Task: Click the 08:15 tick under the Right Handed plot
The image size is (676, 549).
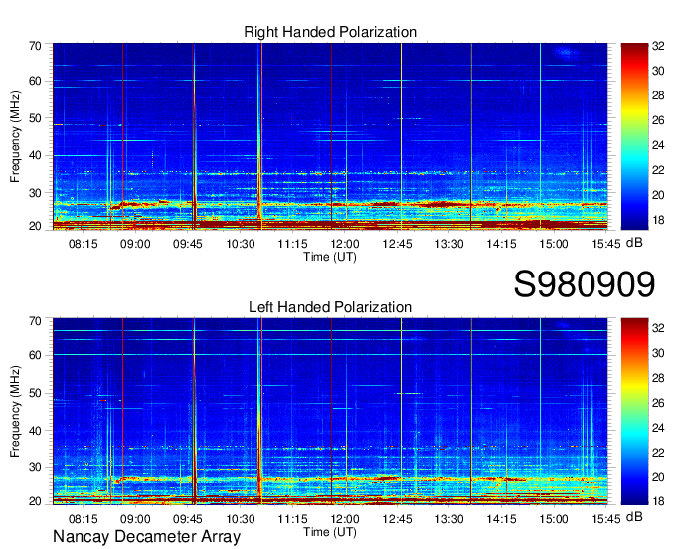Action: pos(84,244)
